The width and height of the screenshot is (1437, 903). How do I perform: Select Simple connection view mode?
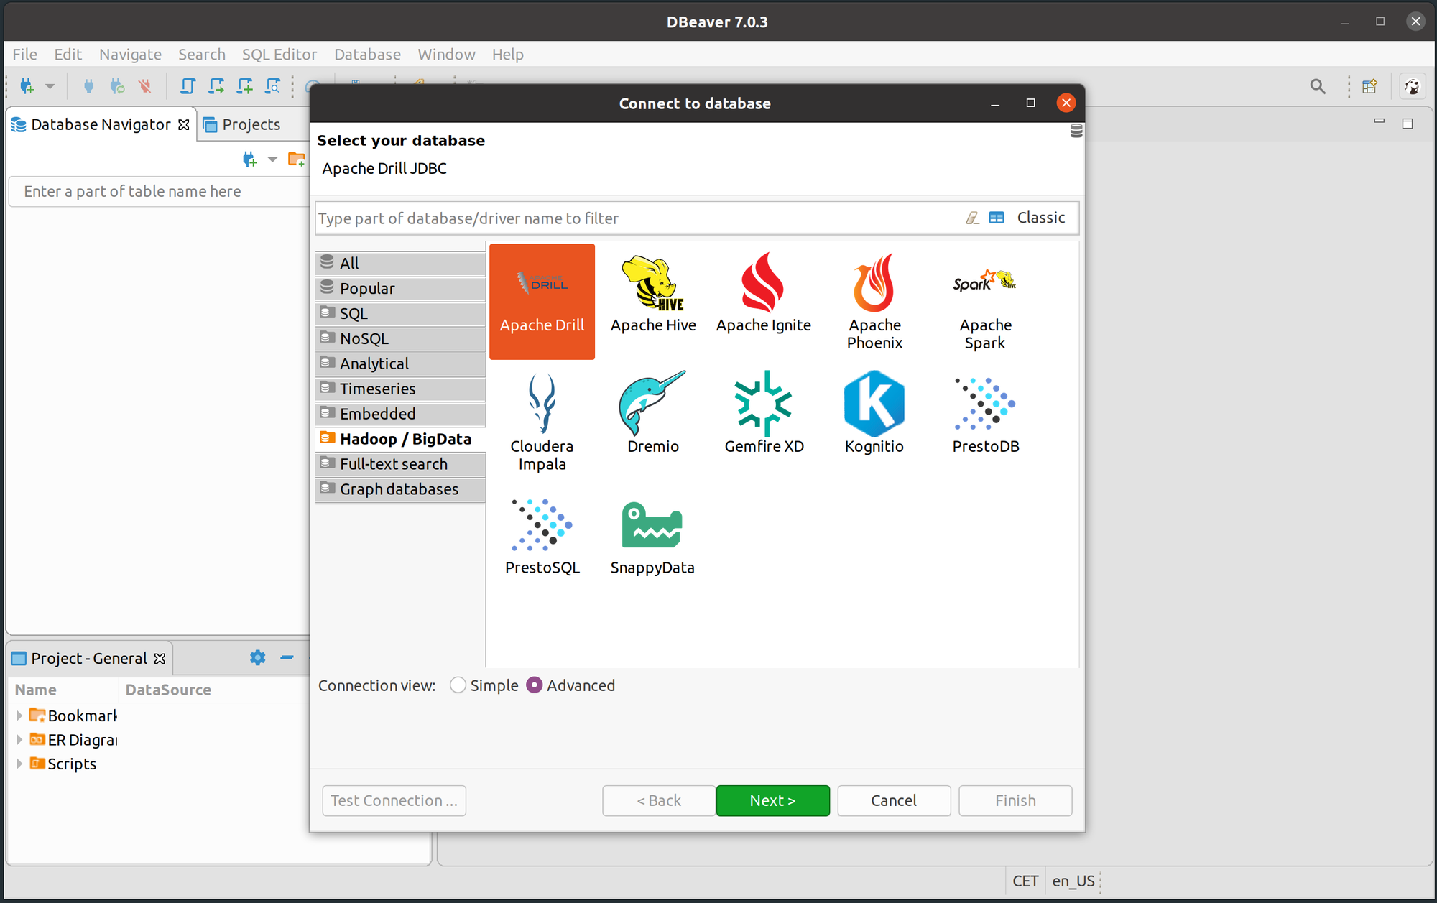tap(458, 685)
